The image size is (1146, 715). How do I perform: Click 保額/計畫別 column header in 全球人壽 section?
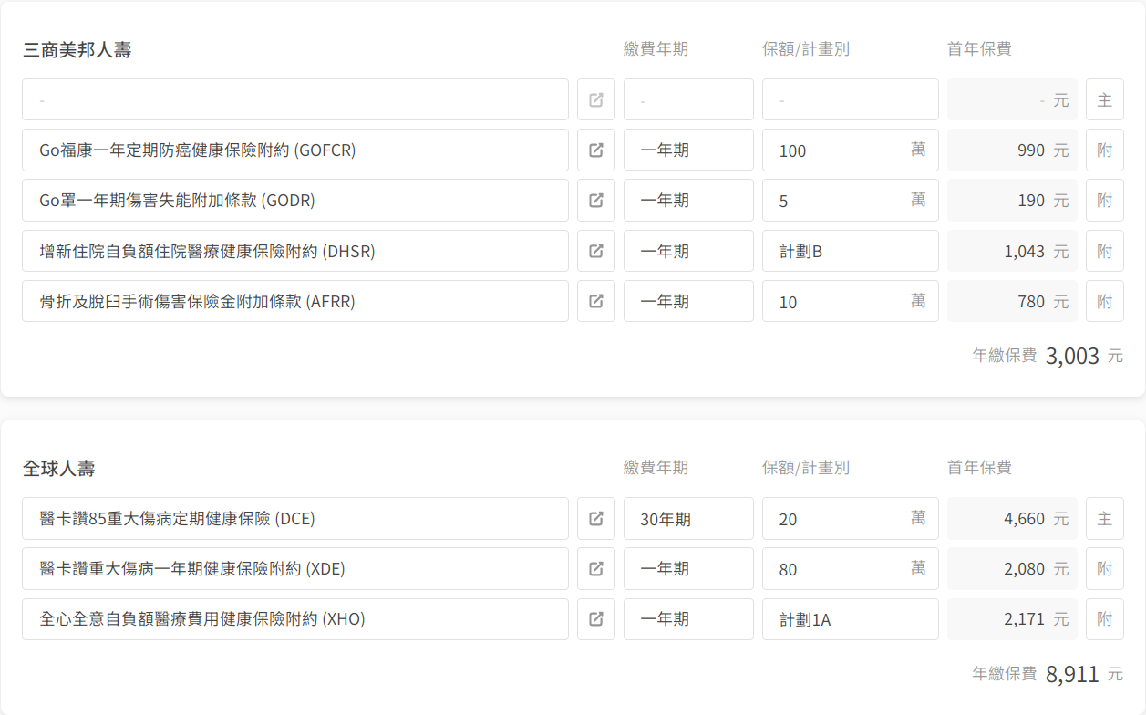tap(806, 468)
